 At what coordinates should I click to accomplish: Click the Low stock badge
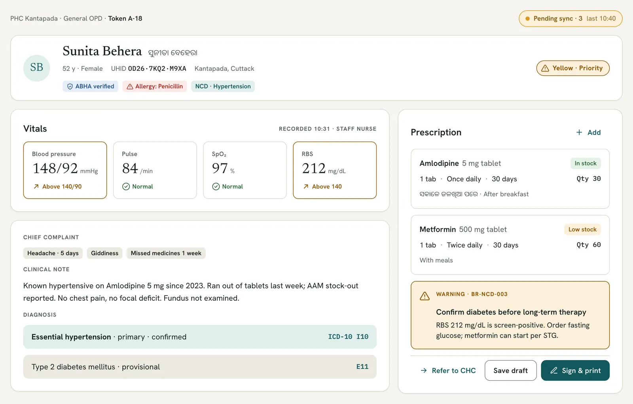pos(582,230)
